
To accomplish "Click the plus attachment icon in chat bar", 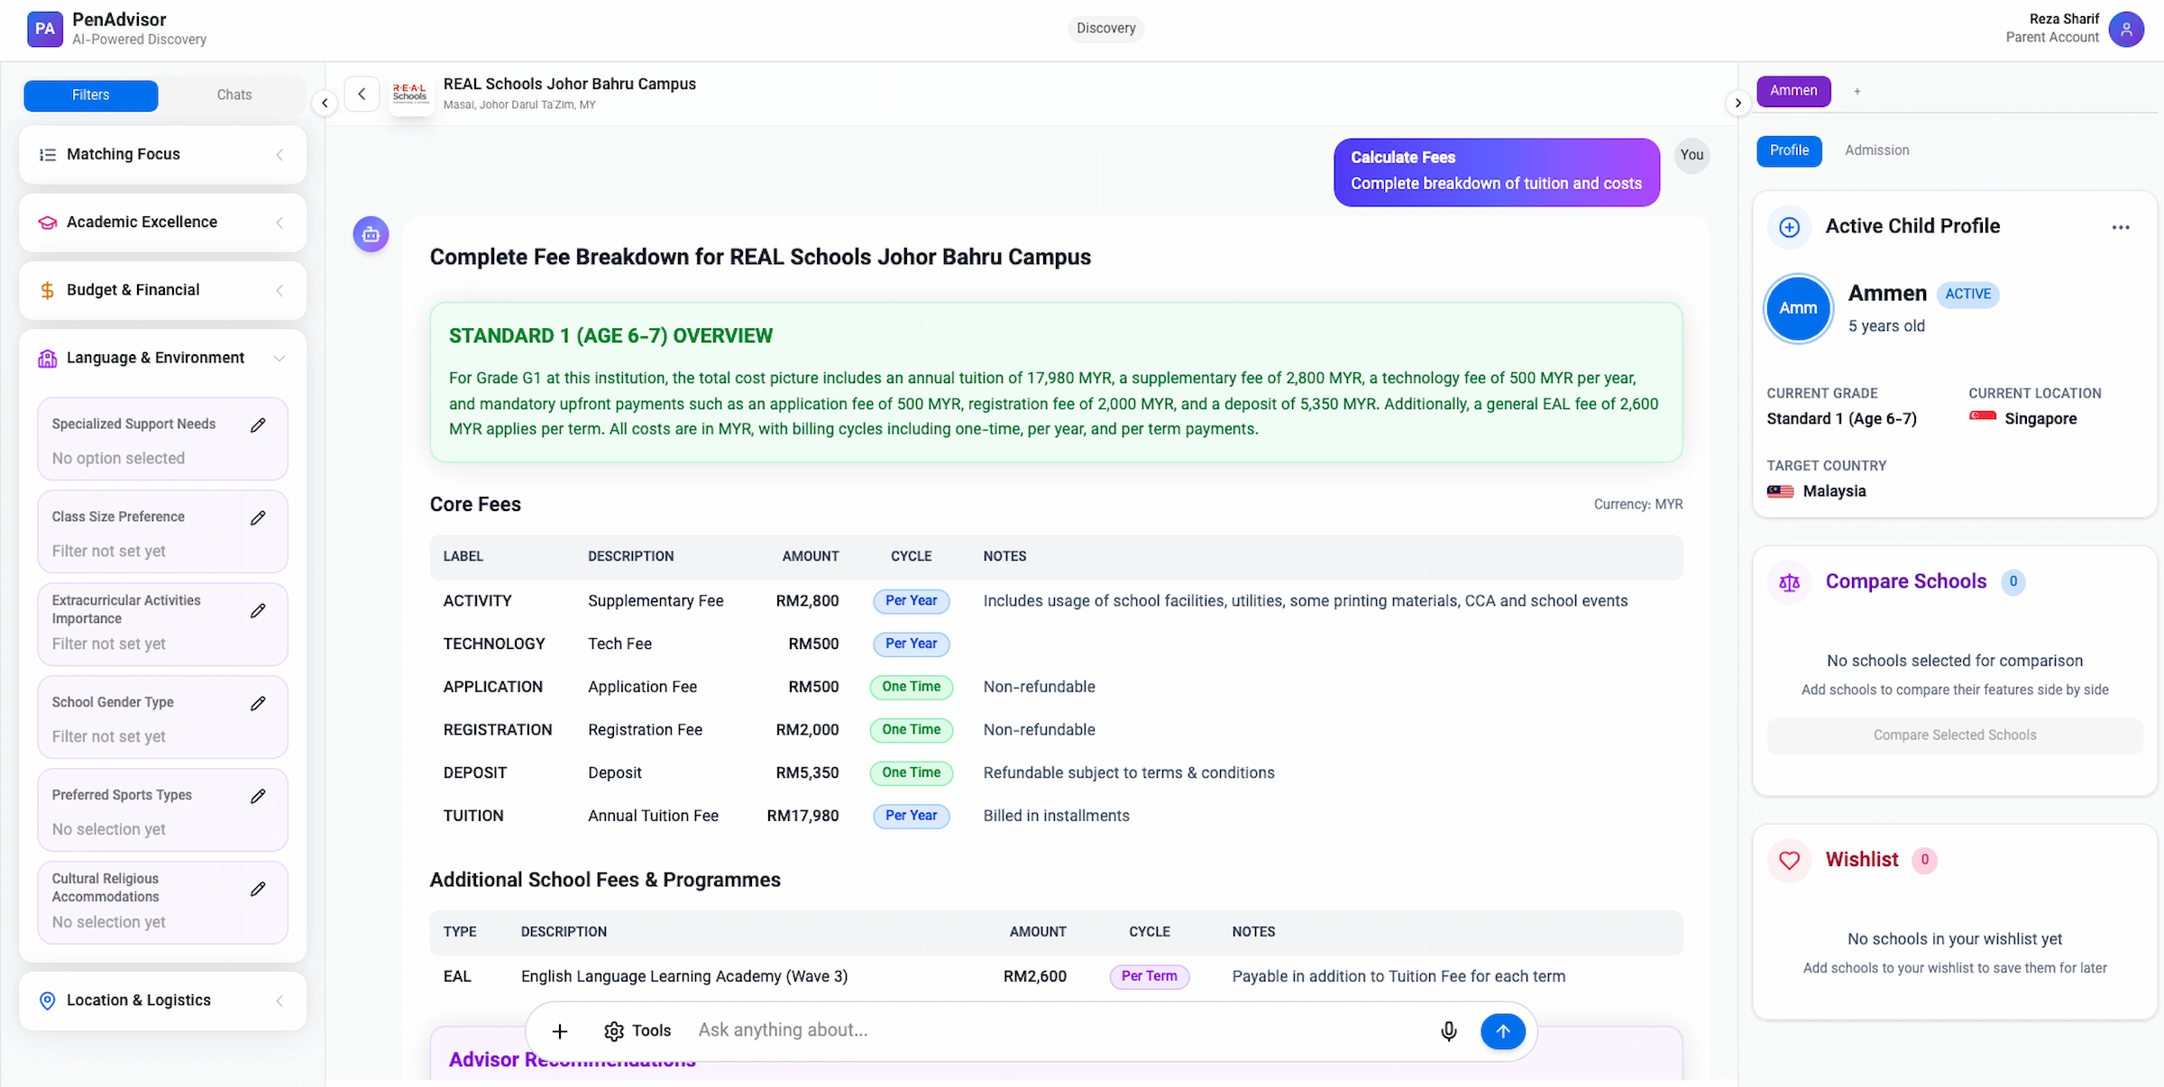I will (560, 1031).
